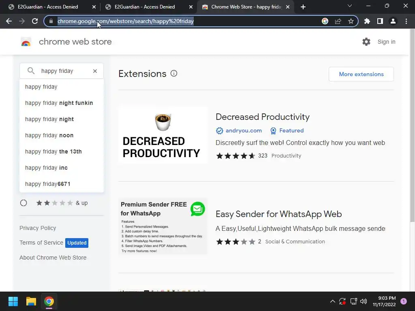
Task: Open the Featured badge link
Action: pos(291,131)
